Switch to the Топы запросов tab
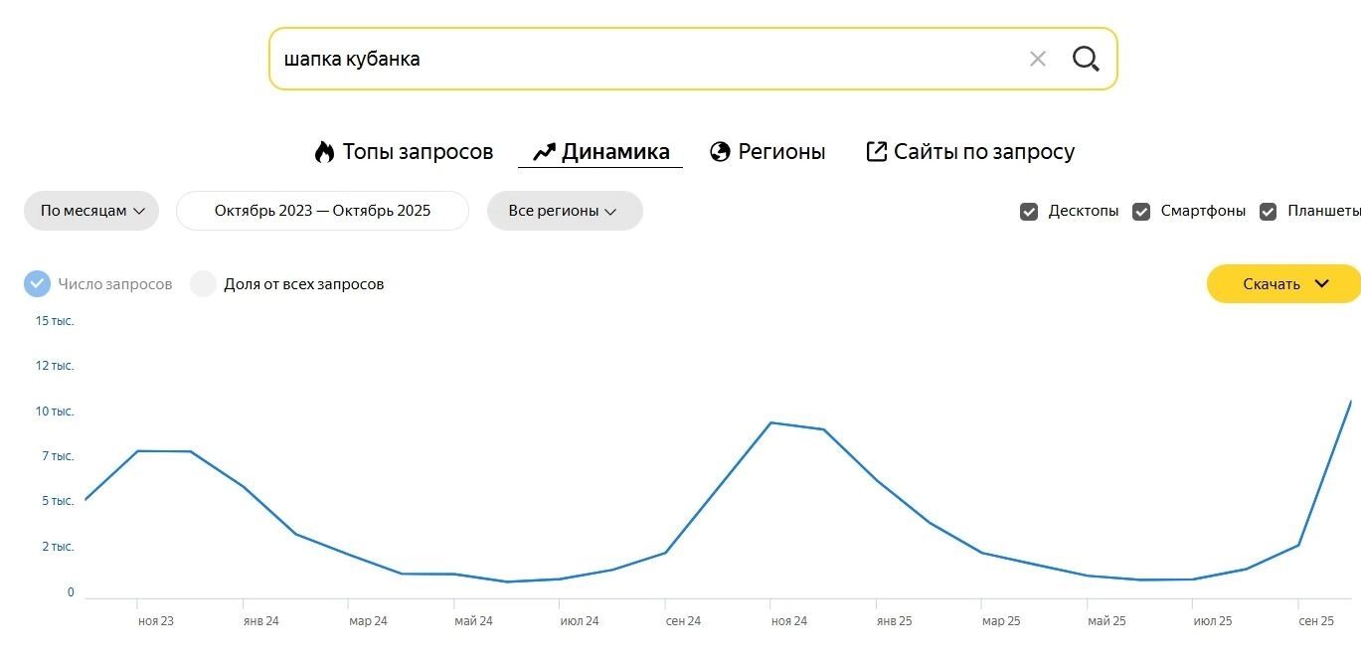Image resolution: width=1361 pixels, height=663 pixels. pos(417,152)
